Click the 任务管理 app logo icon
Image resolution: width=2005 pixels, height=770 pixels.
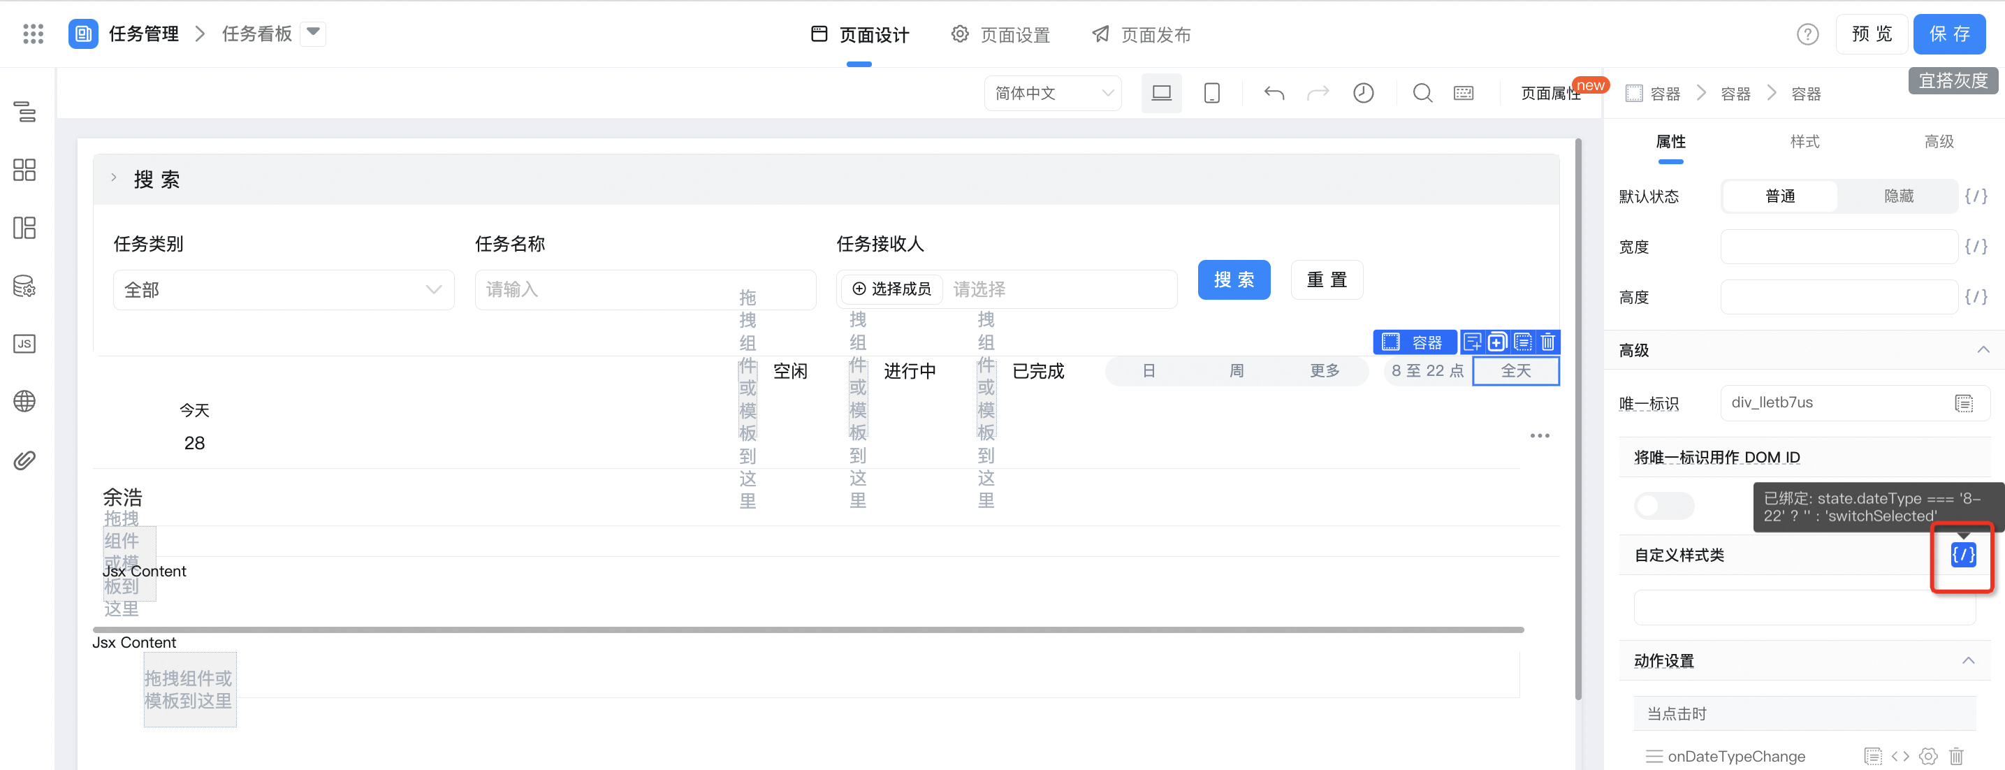point(83,34)
